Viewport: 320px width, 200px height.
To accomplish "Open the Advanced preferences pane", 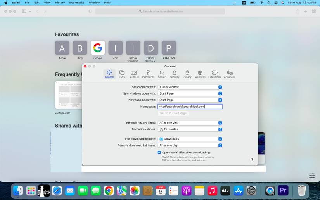I will click(230, 74).
